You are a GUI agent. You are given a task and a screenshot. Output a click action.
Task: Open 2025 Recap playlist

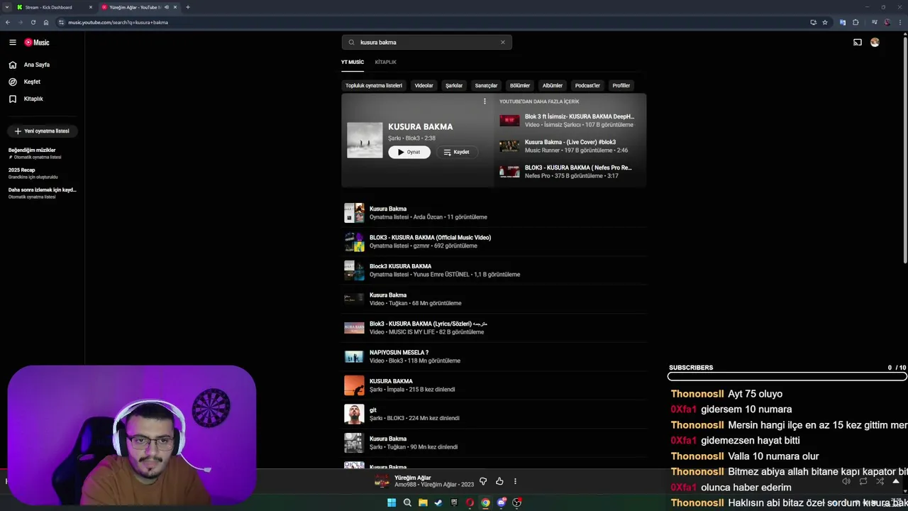coord(41,173)
